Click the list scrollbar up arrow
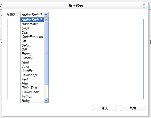151x118 pixels. [46, 20]
